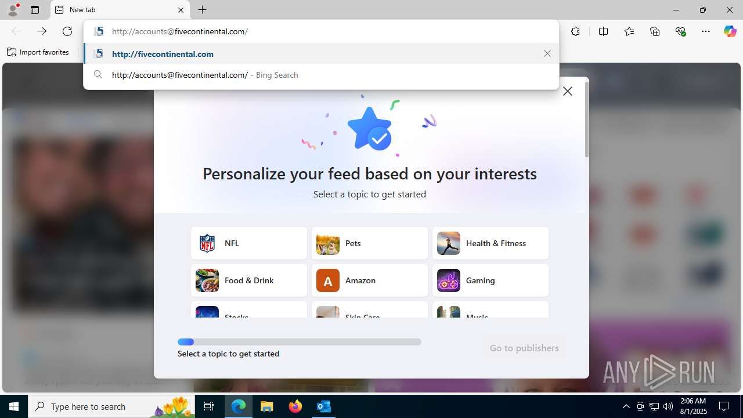Show hidden system tray icons

(626, 406)
